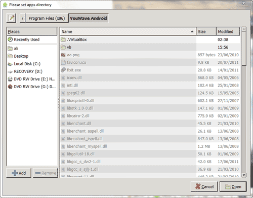Select the aa.png file

tap(150, 55)
